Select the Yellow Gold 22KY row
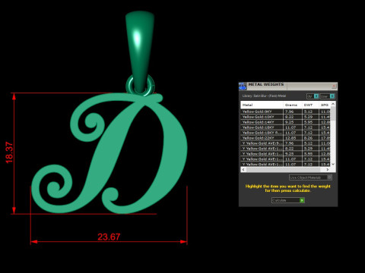This screenshot has height=273, width=365. point(286,138)
